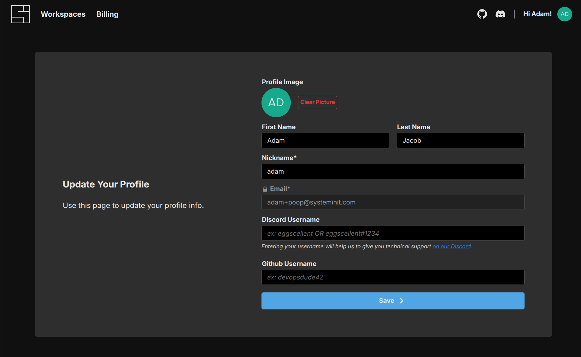This screenshot has width=581, height=357.
Task: Open the GitHub icon link
Action: 482,14
